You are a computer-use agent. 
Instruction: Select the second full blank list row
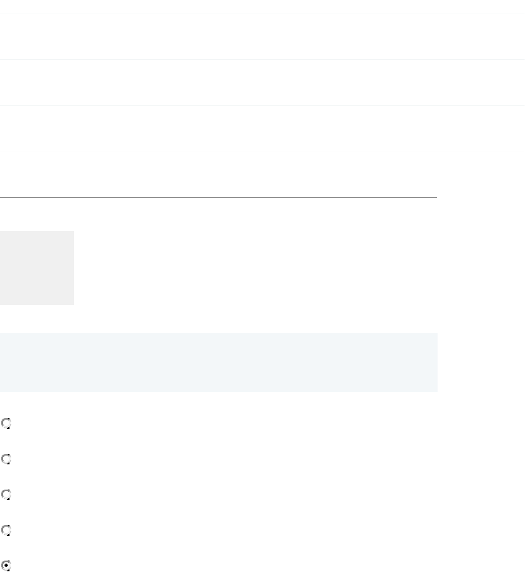tap(262, 82)
